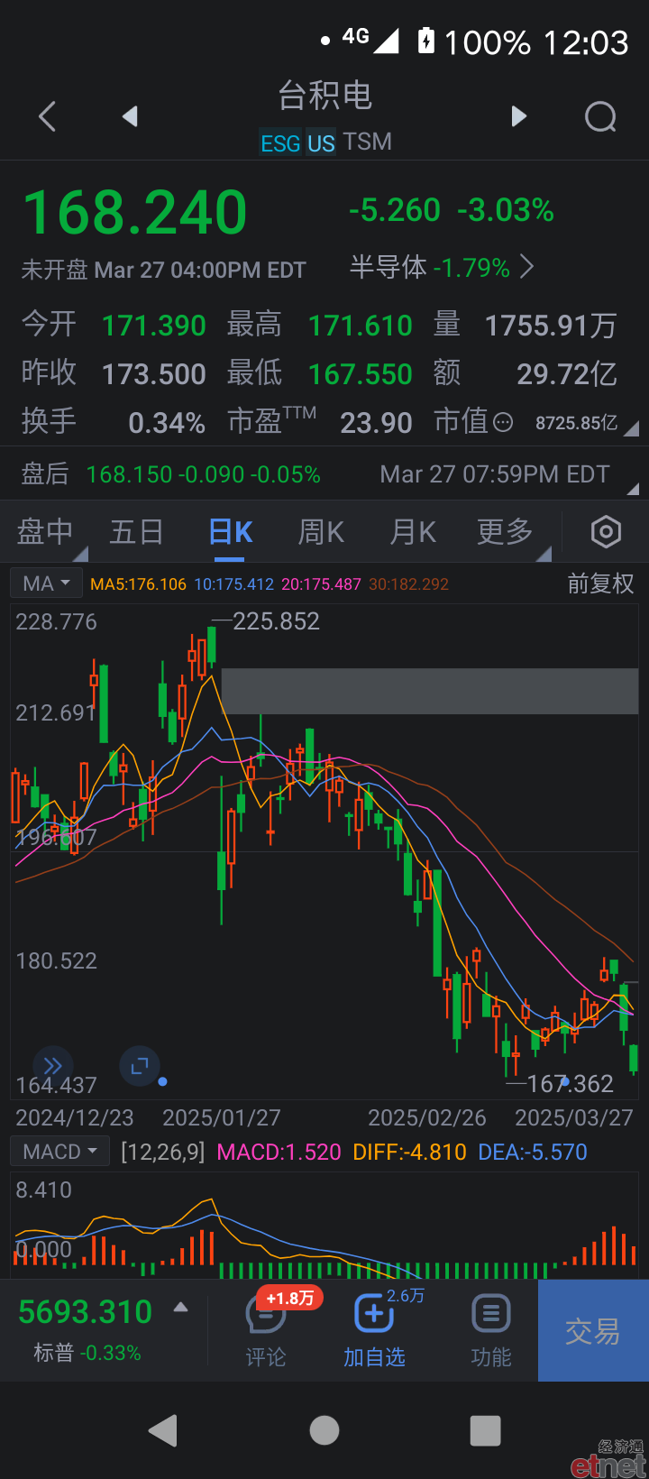Tap DEA:-5.570 value
The height and width of the screenshot is (1479, 649).
coord(532,1152)
